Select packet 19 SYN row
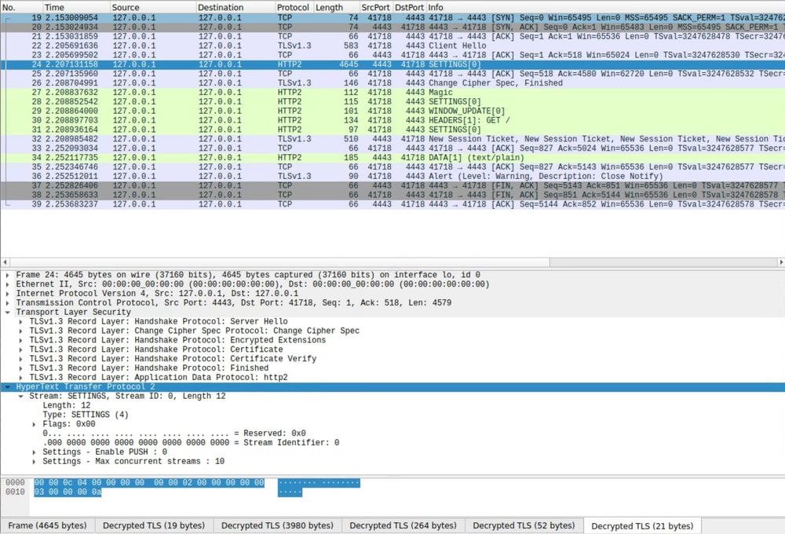Image resolution: width=785 pixels, height=534 pixels. (392, 18)
